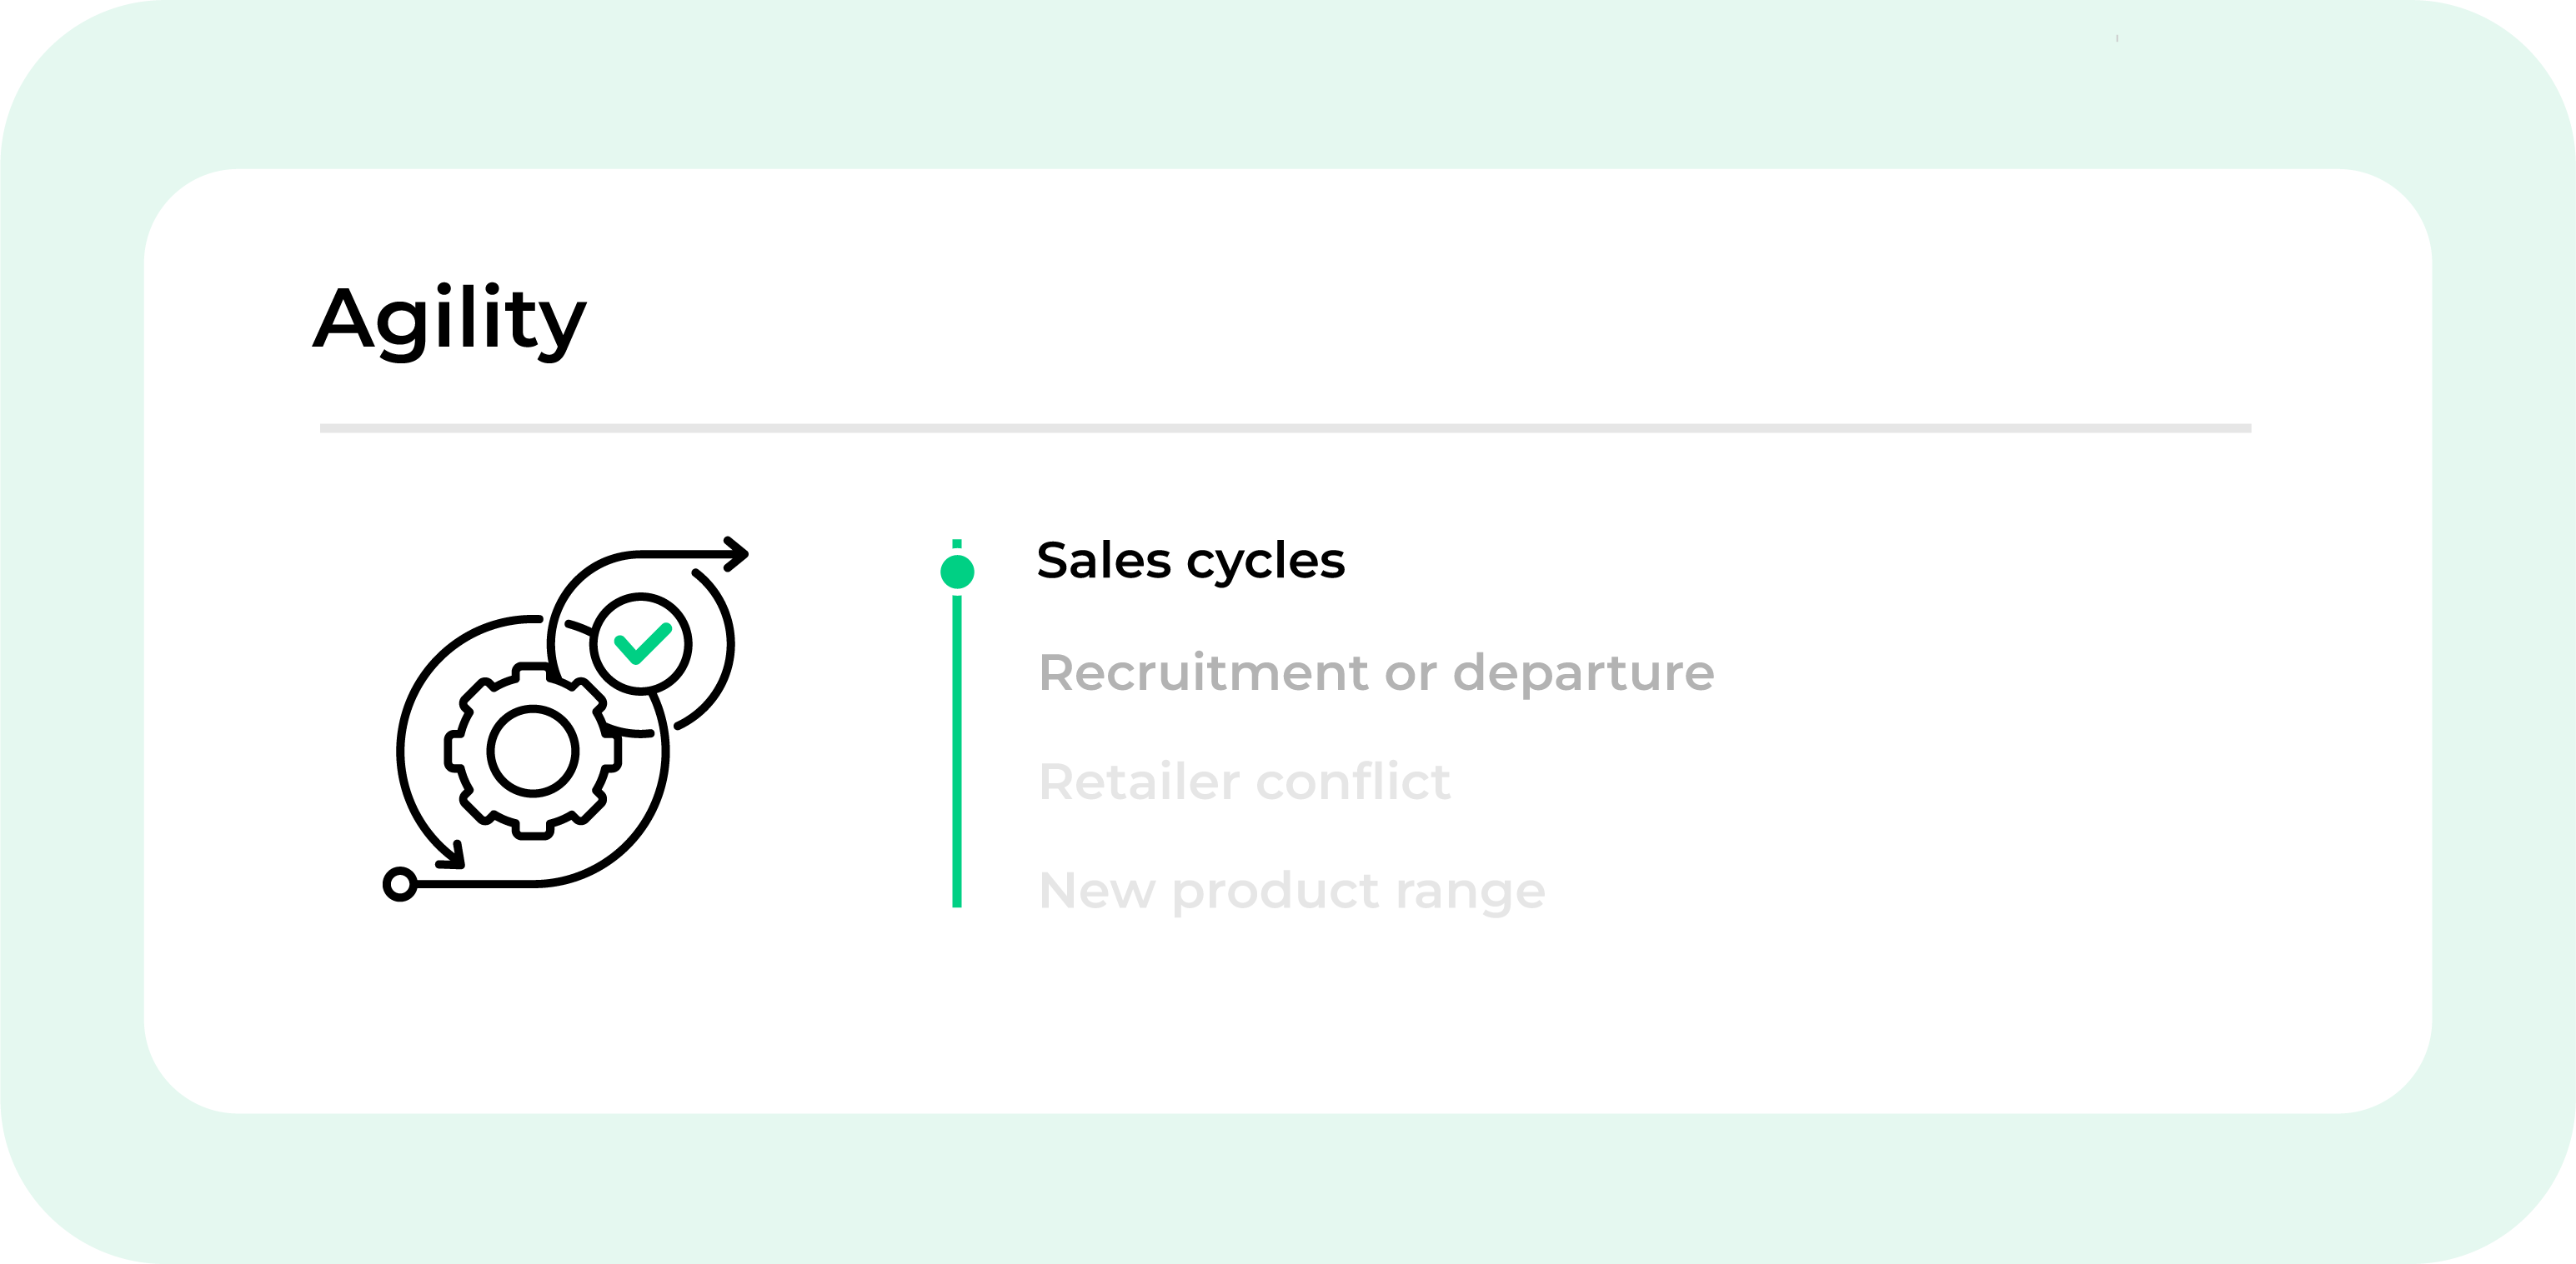Click the green checkmark circle icon
Viewport: 2576px width, 1264px height.
click(x=641, y=643)
